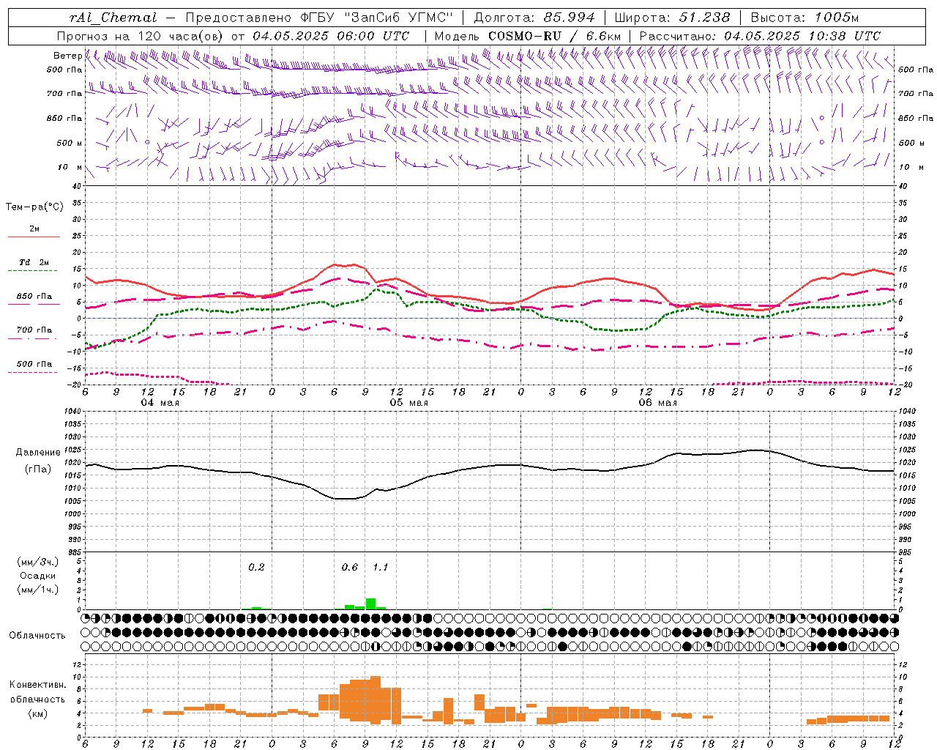Select the latitude value Широта: 51.238
Image resolution: width=937 pixels, height=750 pixels.
point(672,18)
